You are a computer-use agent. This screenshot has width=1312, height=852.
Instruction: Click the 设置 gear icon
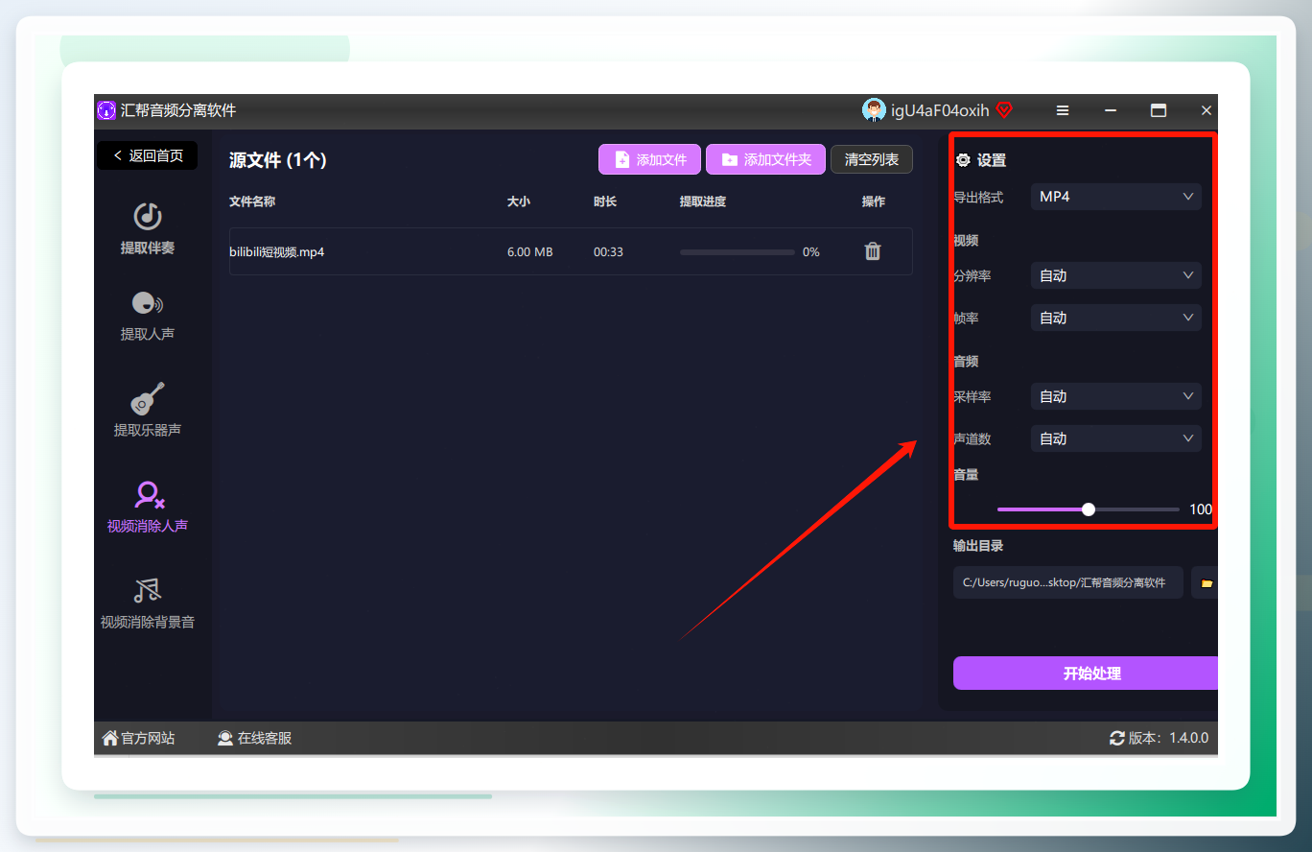coord(963,160)
